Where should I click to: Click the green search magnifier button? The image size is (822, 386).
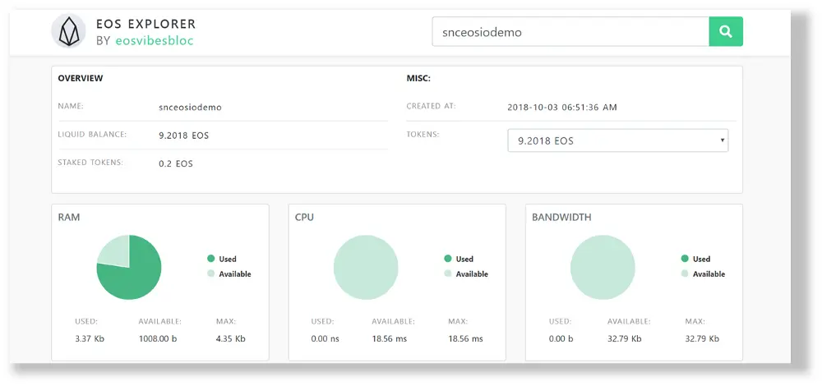pos(726,32)
